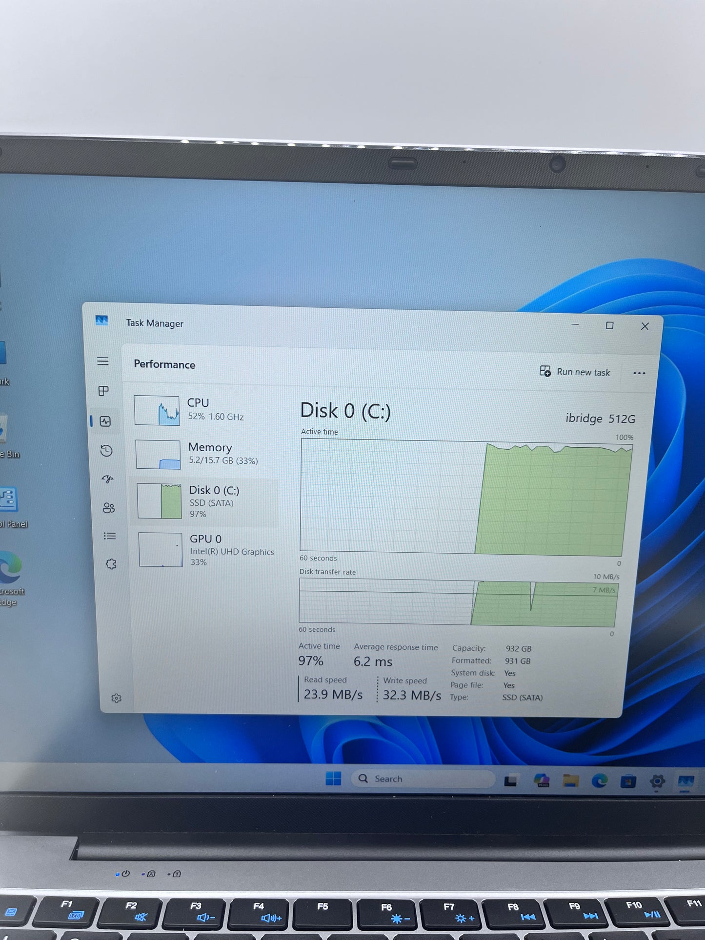Maximize the Task Manager window
The image size is (705, 940).
[609, 325]
